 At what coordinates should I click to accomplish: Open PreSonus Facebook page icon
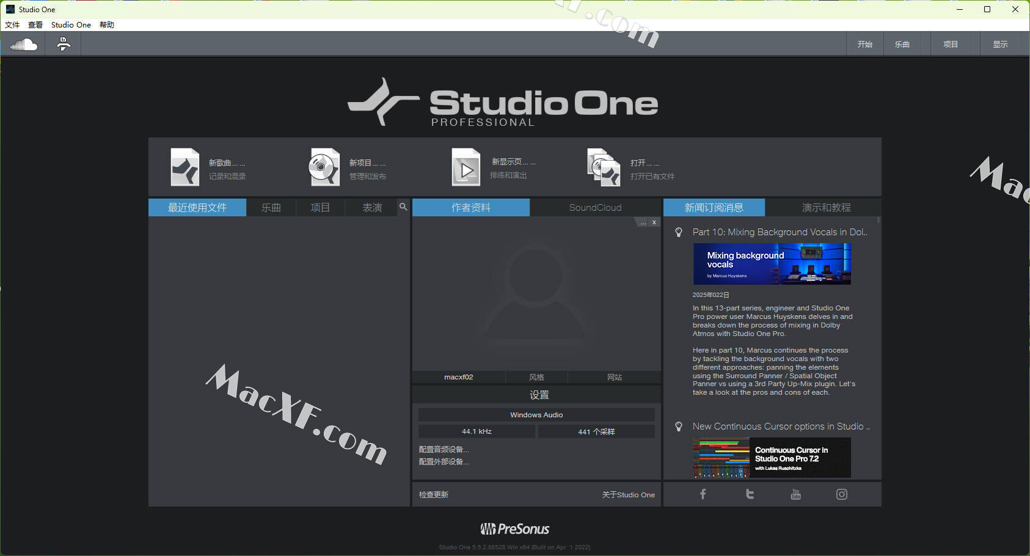(703, 494)
